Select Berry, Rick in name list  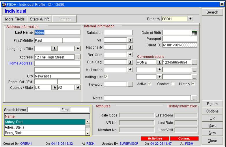[45, 133]
